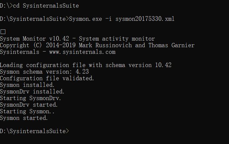Click the 'cd SysinternalsSuite' command text

pos(46,6)
